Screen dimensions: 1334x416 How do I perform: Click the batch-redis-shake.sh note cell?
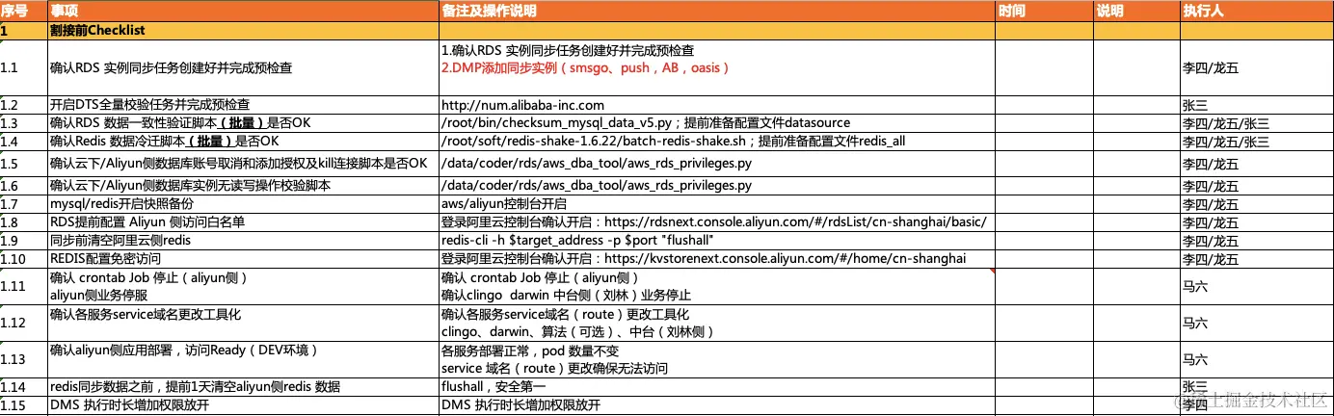coord(716,142)
